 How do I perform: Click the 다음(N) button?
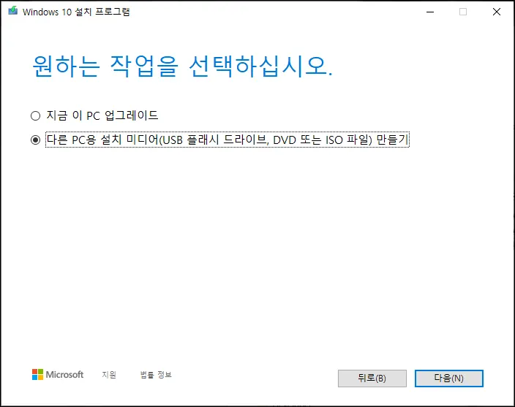(x=448, y=379)
